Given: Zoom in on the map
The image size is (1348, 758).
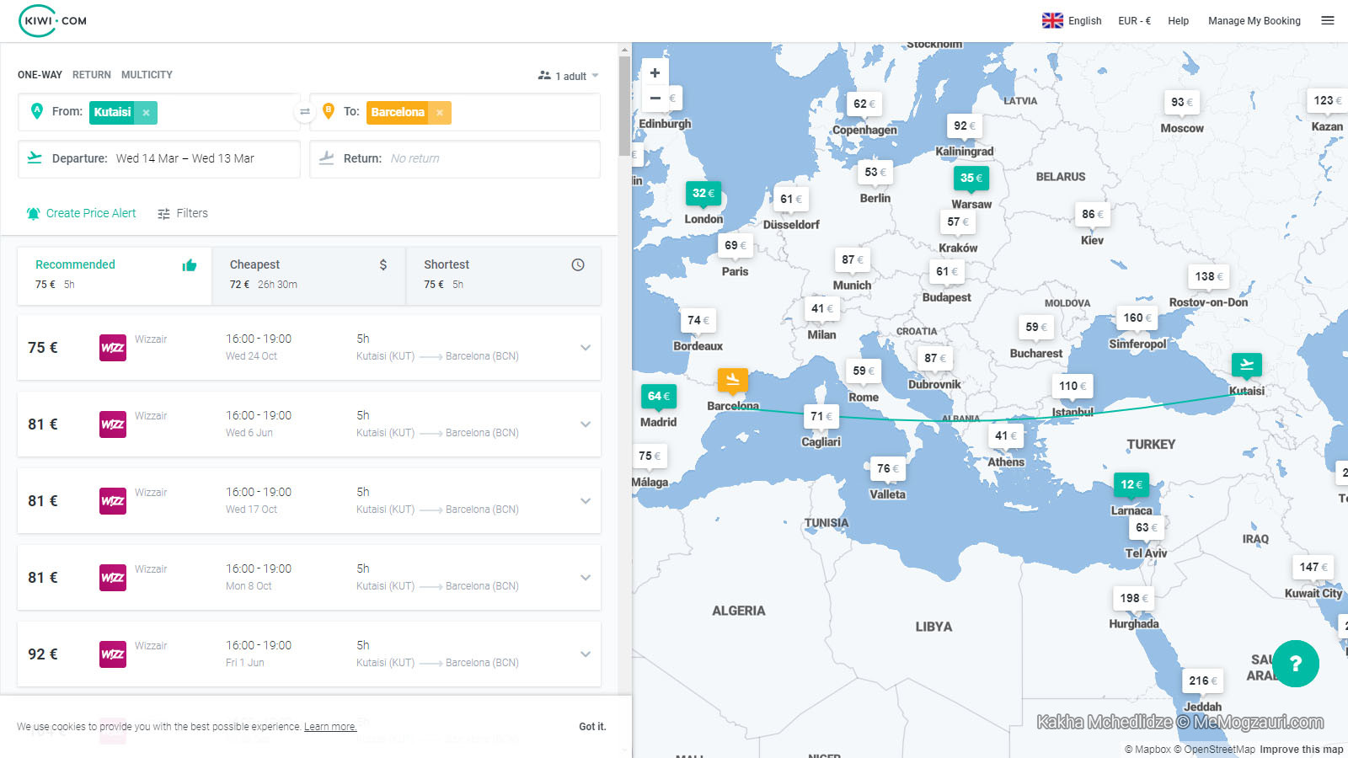Looking at the screenshot, I should pyautogui.click(x=655, y=72).
